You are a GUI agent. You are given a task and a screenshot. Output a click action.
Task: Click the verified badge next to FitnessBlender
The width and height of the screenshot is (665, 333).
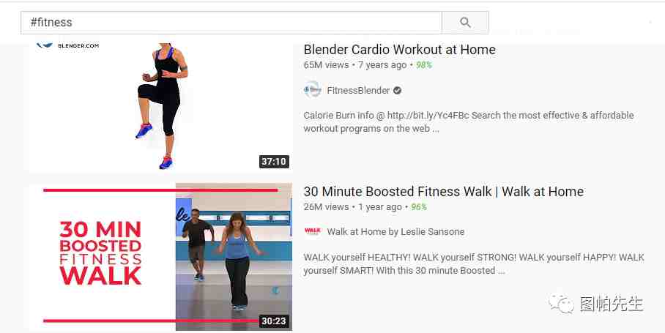(397, 90)
